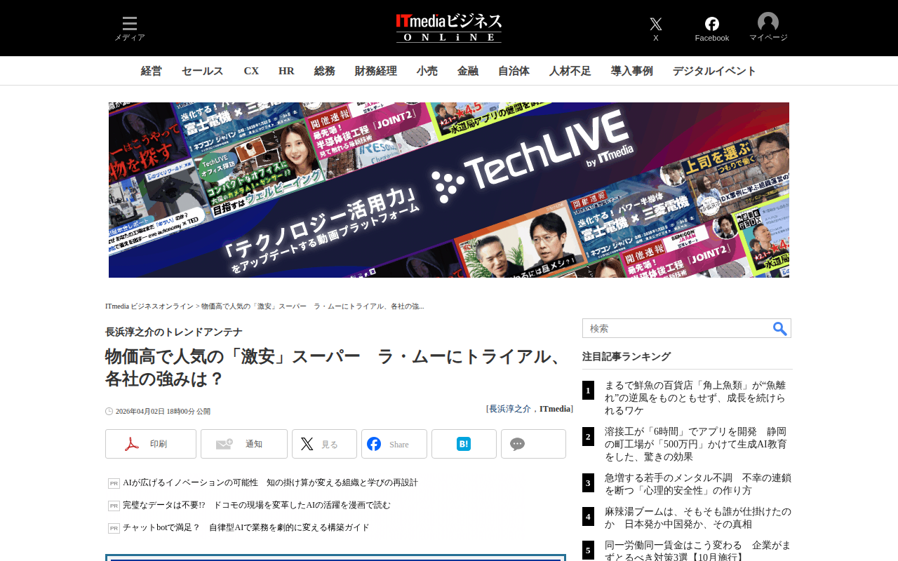Click the search magnifier icon
The height and width of the screenshot is (561, 898).
[780, 328]
